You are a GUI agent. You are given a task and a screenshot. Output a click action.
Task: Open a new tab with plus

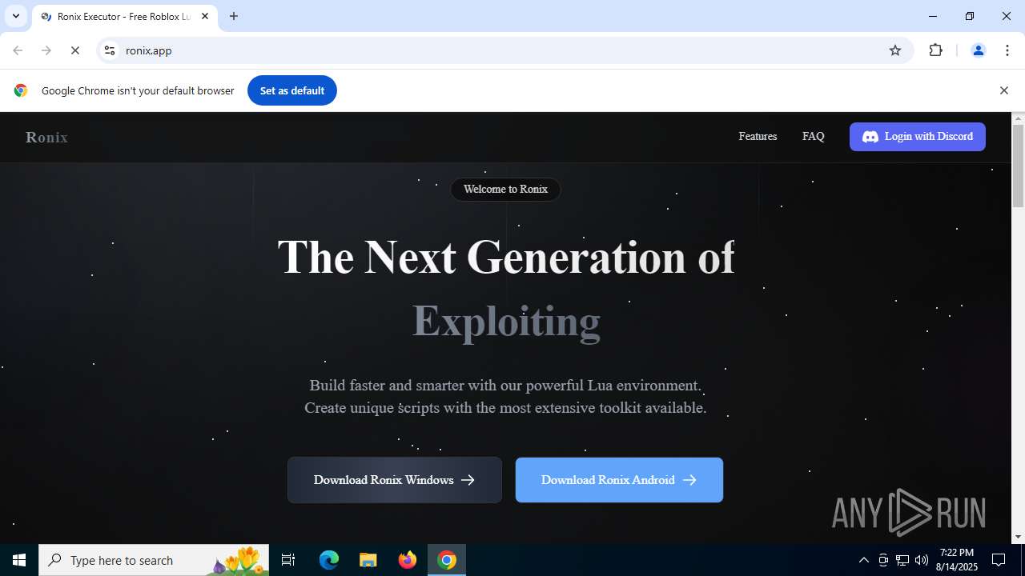234,16
